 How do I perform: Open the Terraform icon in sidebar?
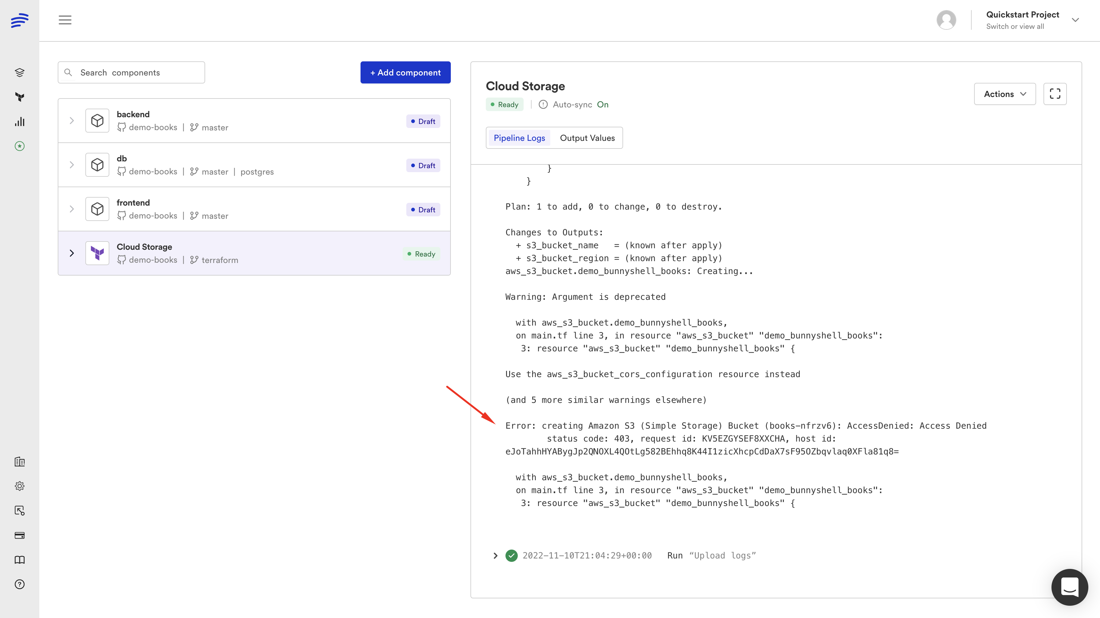pyautogui.click(x=20, y=97)
